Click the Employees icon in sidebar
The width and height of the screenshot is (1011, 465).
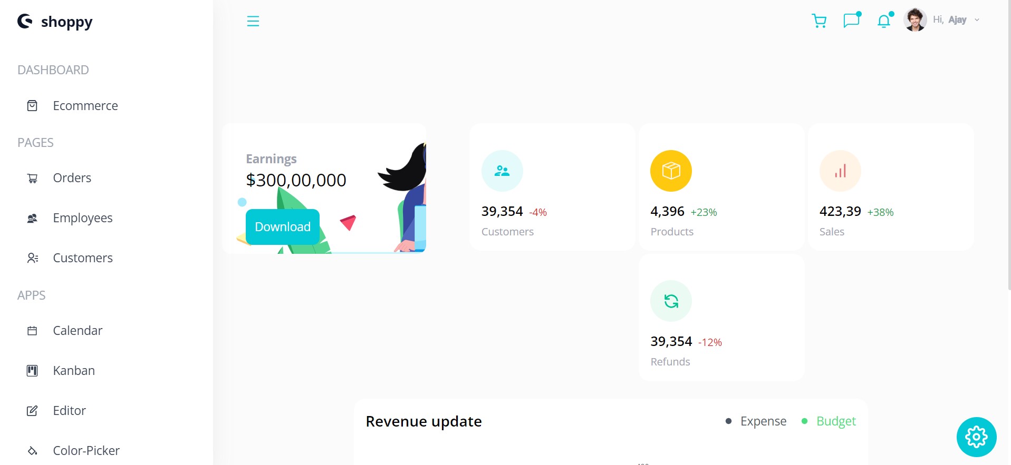click(32, 217)
